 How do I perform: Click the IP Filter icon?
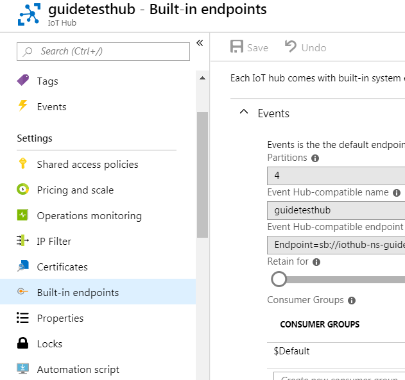pos(23,241)
